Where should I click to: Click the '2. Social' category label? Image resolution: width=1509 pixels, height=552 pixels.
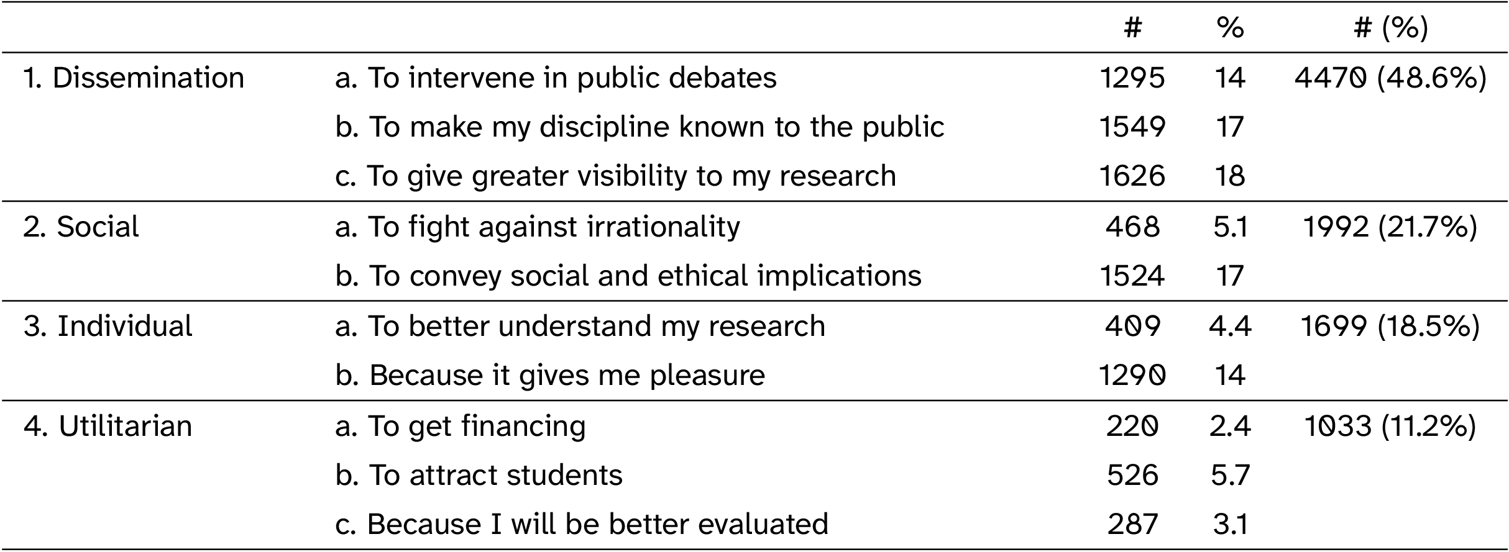pyautogui.click(x=81, y=227)
